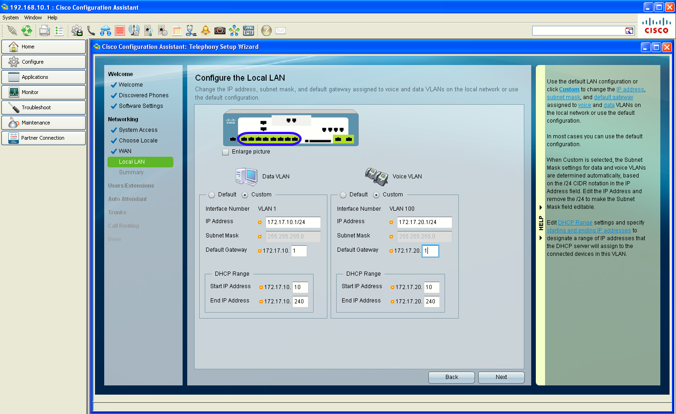Click the Cisco logo in top right
Screen dimensions: 676x414
coord(657,26)
